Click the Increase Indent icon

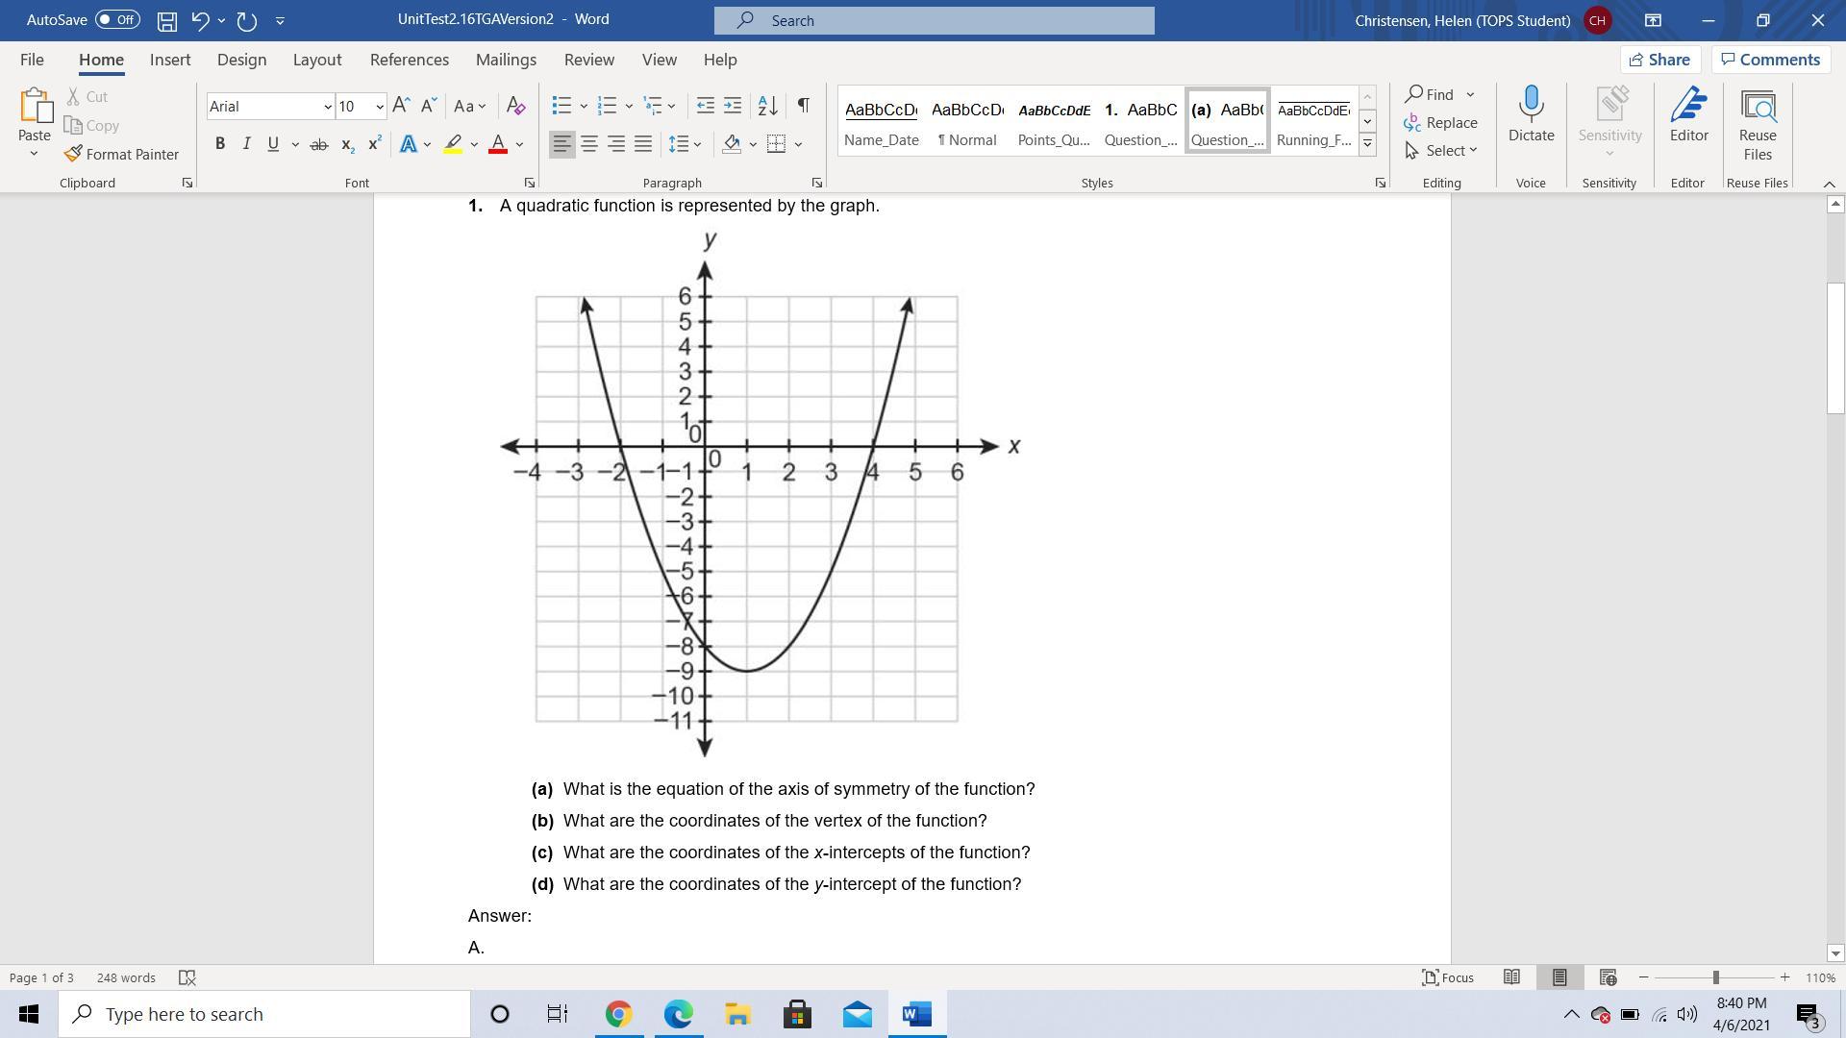pyautogui.click(x=733, y=106)
